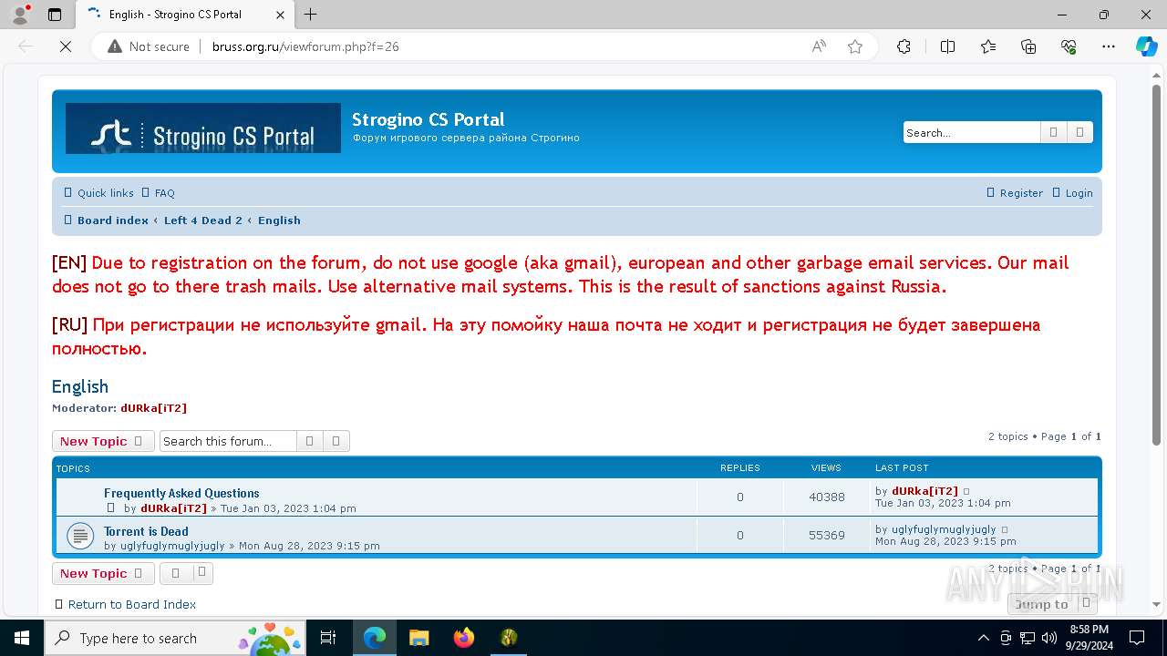Add page to favorites star icon

[x=855, y=46]
